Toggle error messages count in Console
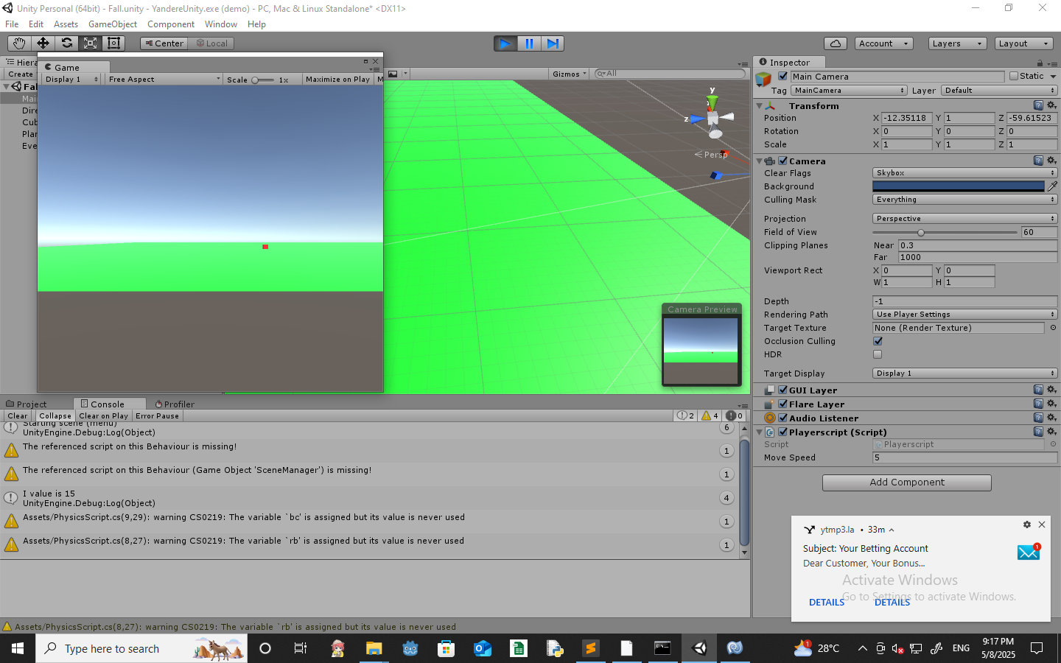The width and height of the screenshot is (1061, 663). (x=735, y=415)
